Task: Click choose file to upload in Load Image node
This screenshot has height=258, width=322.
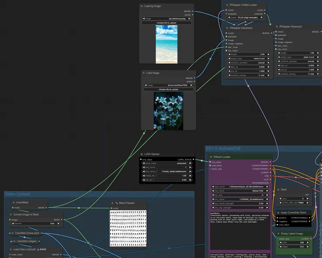Action: pyautogui.click(x=168, y=89)
